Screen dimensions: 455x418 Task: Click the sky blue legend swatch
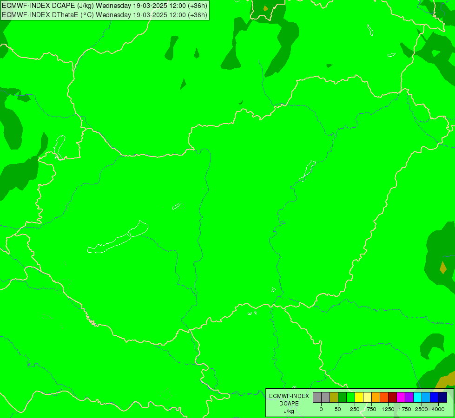tap(426, 398)
